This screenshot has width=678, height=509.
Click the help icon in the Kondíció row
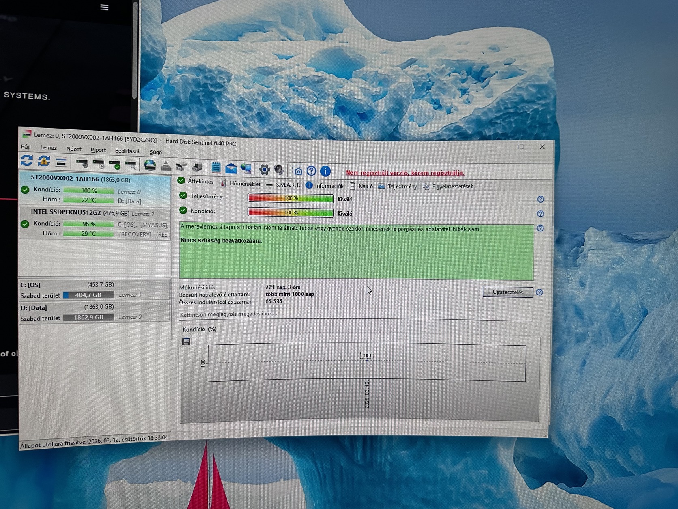coord(540,214)
